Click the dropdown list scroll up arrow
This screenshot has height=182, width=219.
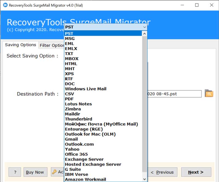click(145, 33)
